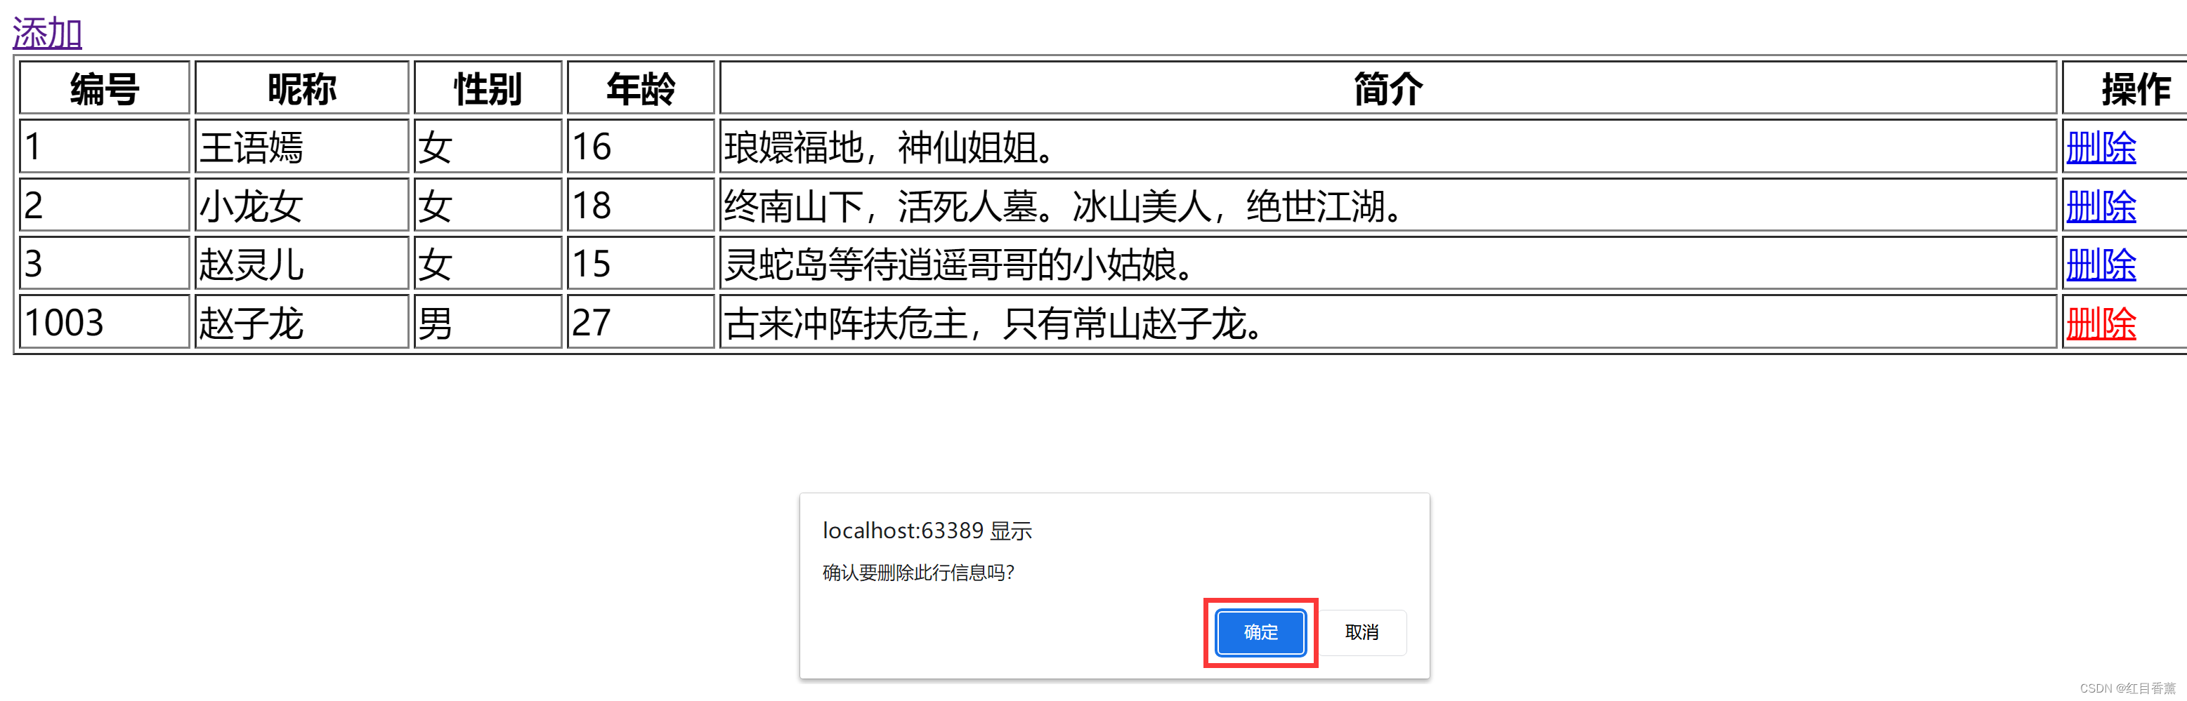Screen dimensions: 2187x701
Task: Delete the row for 赵灵儿
Action: (2101, 265)
